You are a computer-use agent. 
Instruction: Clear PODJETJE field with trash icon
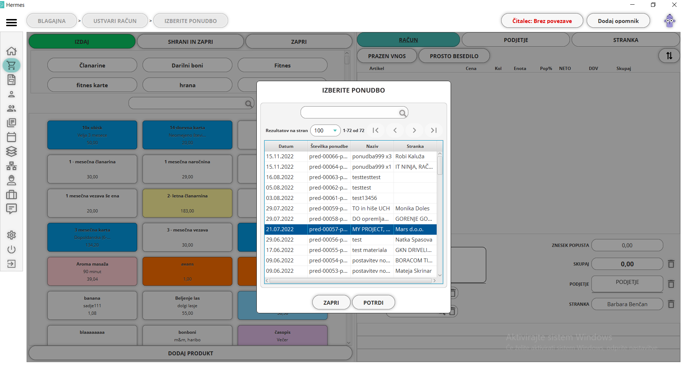[671, 284]
